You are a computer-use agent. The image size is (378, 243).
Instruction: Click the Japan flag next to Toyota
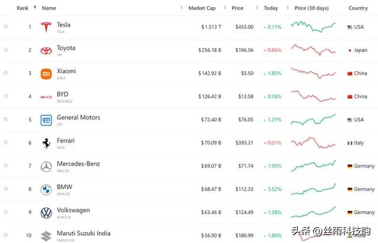[350, 50]
